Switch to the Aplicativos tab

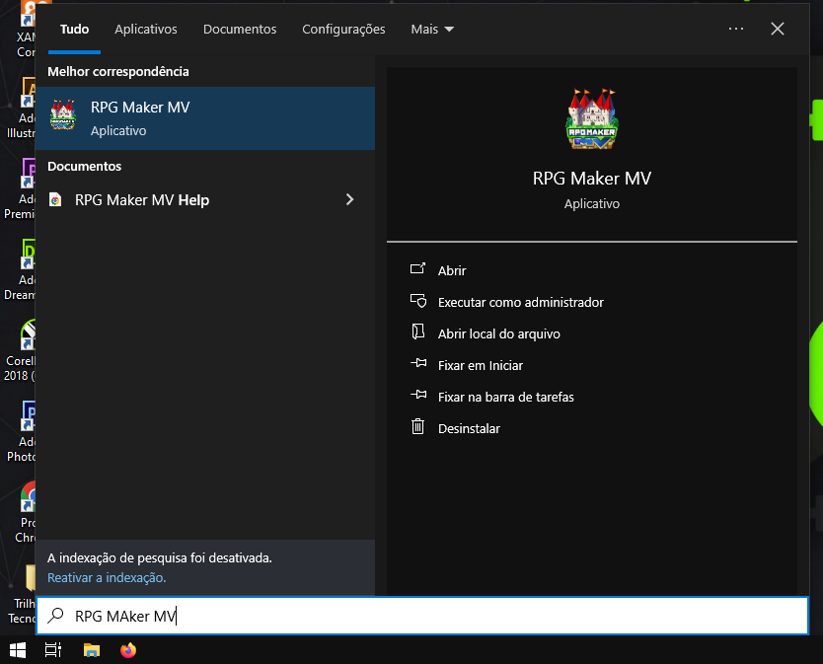click(x=146, y=30)
